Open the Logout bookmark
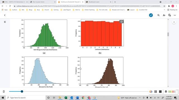Viewport: 179px width, 100px height. coord(131,10)
